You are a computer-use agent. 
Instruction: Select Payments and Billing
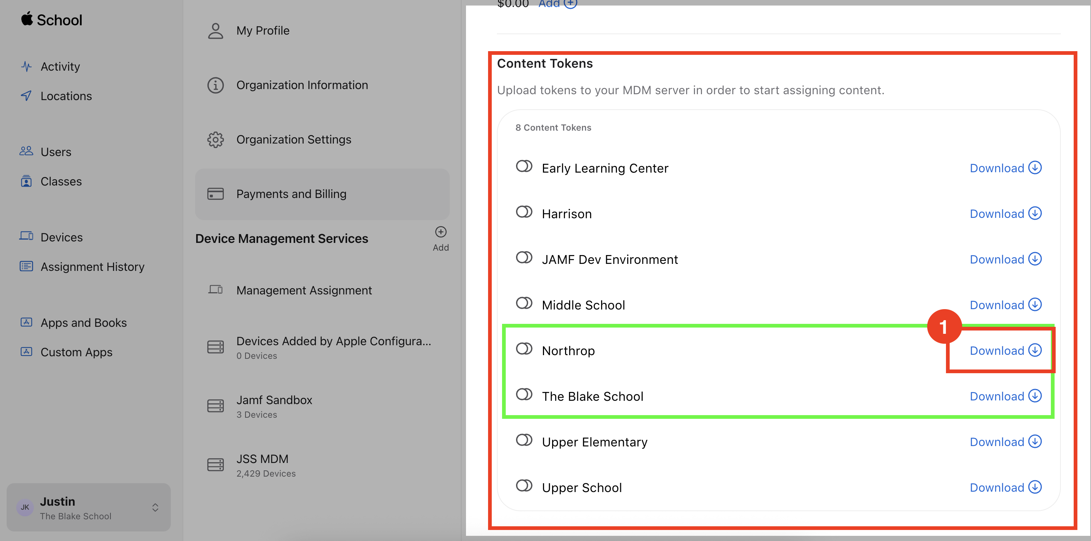pos(322,194)
